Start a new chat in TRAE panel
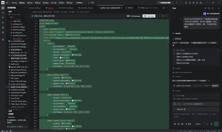 [x=205, y=8]
